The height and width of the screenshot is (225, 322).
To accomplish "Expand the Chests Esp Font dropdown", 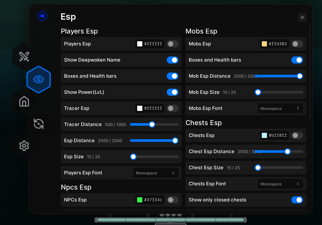I will 280,184.
